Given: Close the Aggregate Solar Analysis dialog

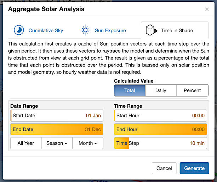Looking at the screenshot, I should pyautogui.click(x=207, y=9).
